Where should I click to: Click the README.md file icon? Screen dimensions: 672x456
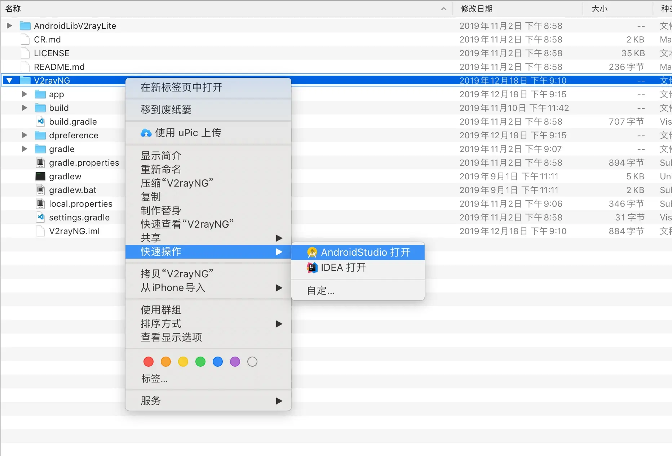click(x=25, y=67)
